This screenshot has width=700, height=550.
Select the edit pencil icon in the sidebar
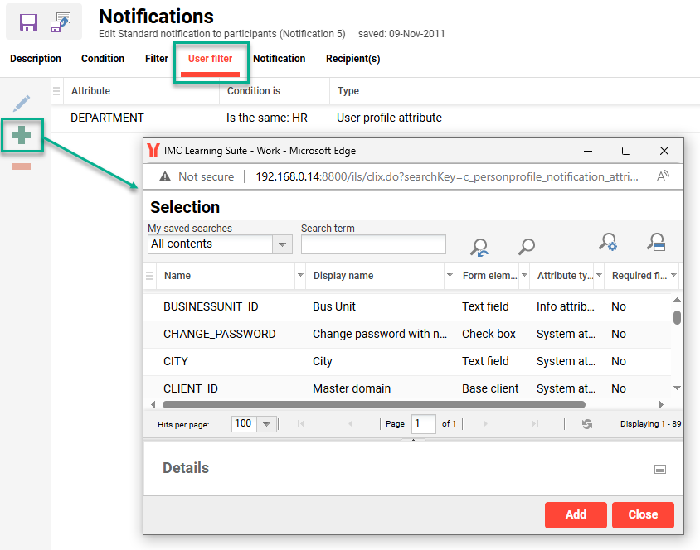coord(22,103)
